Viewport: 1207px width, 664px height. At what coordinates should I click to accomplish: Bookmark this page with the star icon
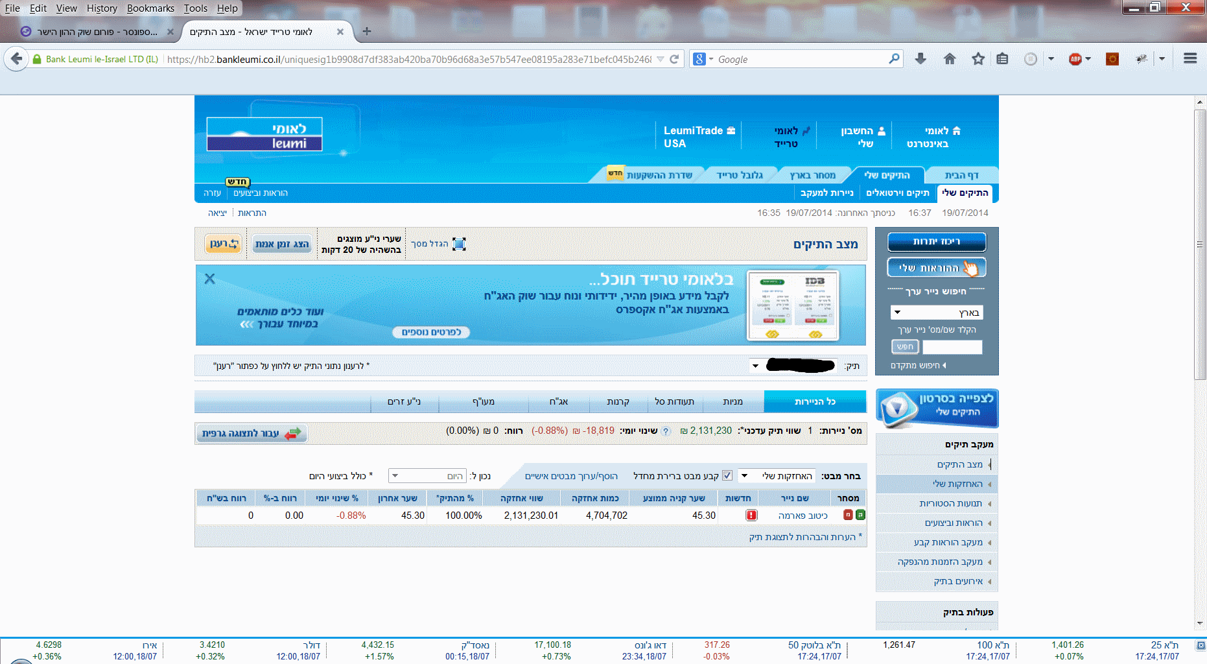pyautogui.click(x=978, y=59)
